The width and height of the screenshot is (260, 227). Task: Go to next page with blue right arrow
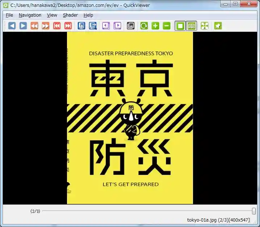(23, 26)
